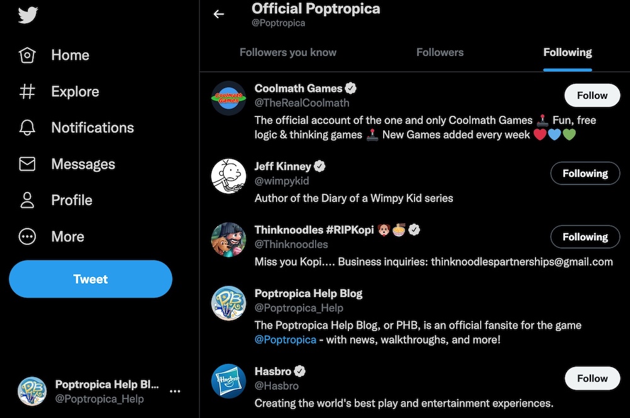Click the Messages envelope icon
This screenshot has height=418, width=630.
click(x=27, y=164)
